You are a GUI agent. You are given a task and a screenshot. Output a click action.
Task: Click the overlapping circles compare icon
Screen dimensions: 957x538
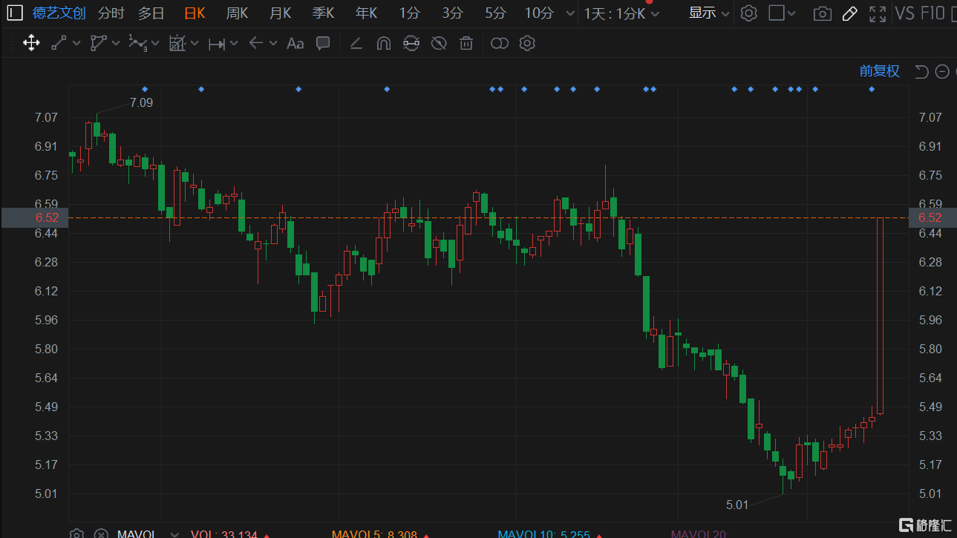pos(500,44)
